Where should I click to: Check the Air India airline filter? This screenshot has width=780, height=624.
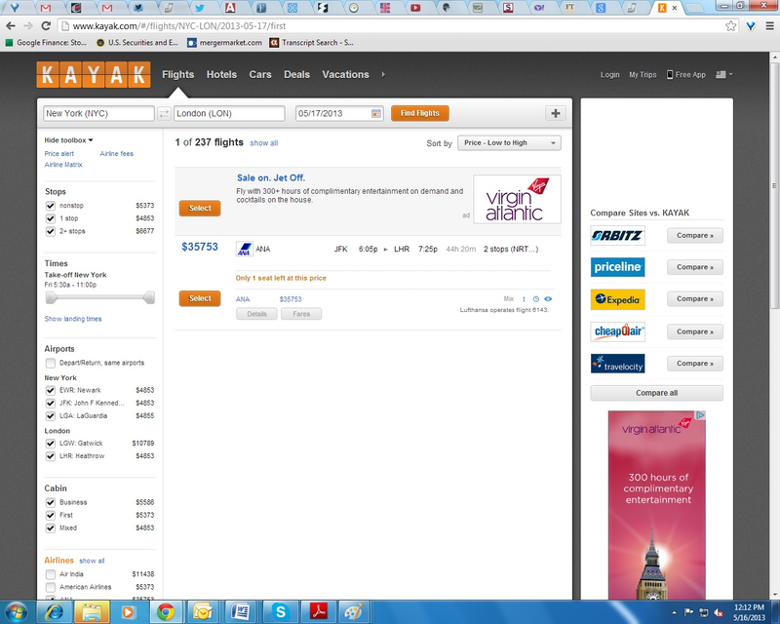[x=51, y=574]
